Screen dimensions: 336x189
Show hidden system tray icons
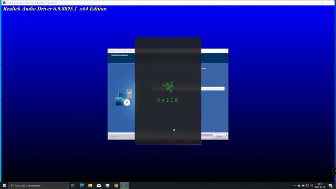295,185
